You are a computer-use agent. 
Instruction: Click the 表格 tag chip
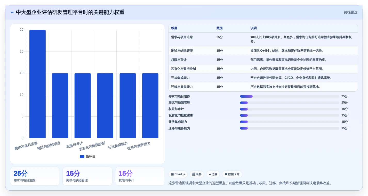click(x=197, y=174)
